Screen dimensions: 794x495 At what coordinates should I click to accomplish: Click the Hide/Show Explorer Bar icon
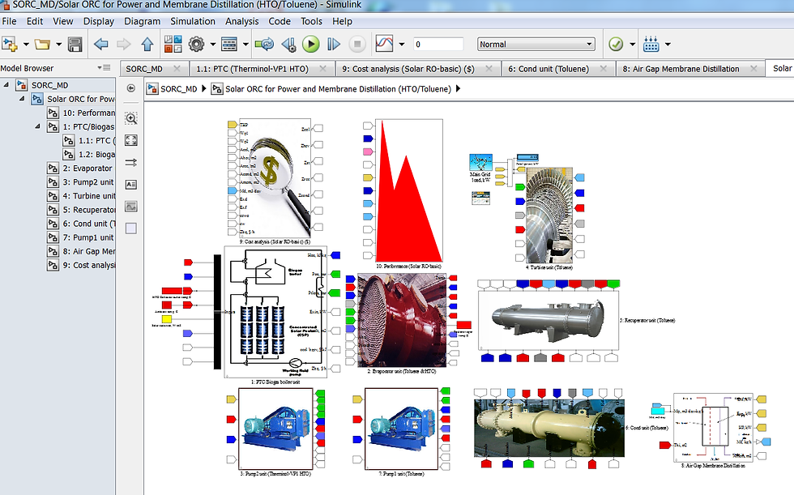pos(131,88)
